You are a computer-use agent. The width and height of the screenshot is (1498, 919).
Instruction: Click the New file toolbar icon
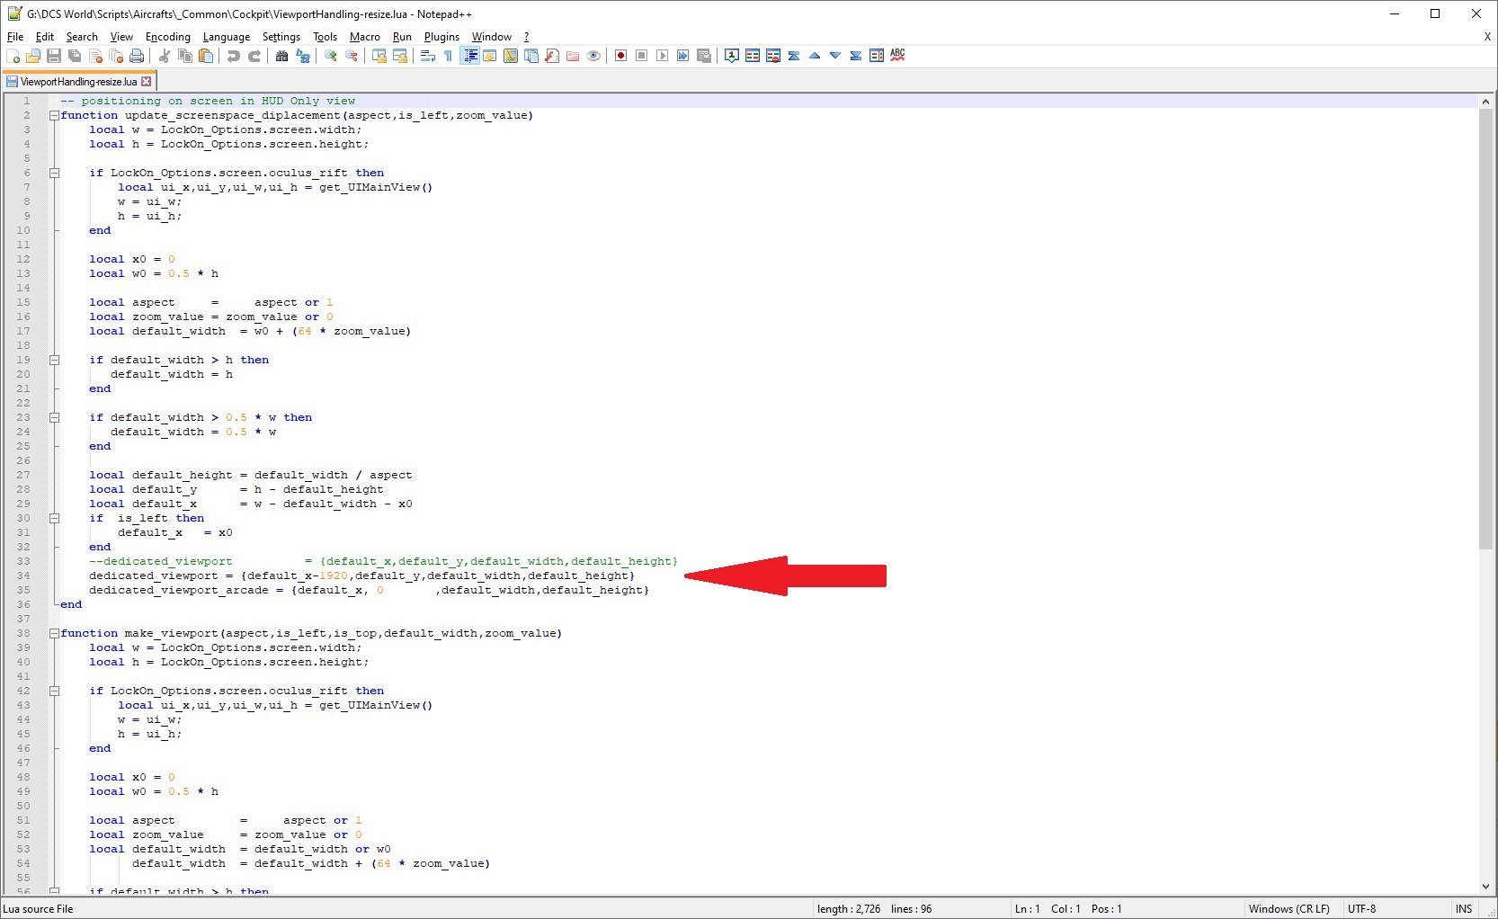[13, 56]
